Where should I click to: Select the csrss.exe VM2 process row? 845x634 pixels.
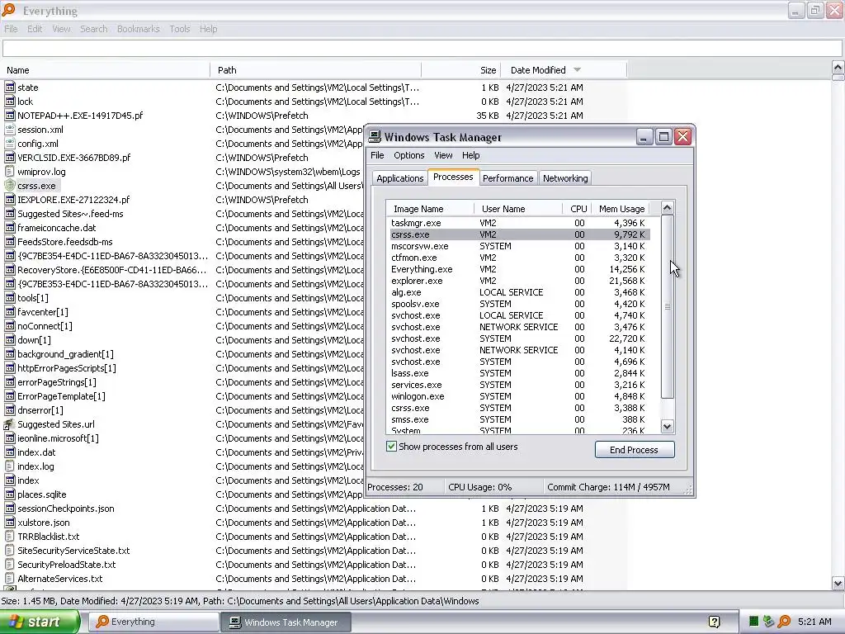point(520,234)
